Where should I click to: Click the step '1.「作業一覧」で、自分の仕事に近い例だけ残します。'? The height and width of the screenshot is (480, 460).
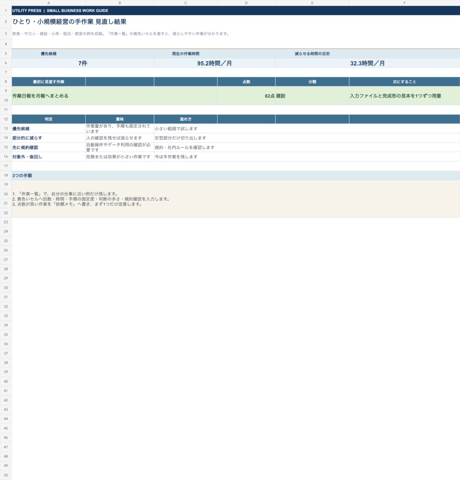point(65,194)
